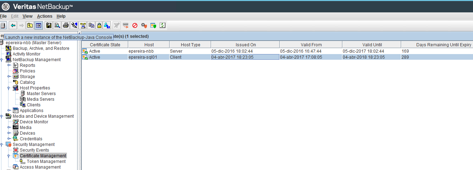The width and height of the screenshot is (473, 170).
Task: Click host cell 'epereira-sql01' in table
Action: click(x=149, y=57)
